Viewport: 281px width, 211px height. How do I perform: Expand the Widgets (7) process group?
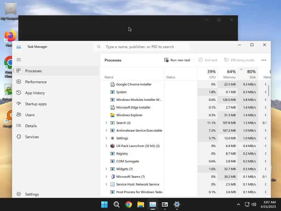pos(106,169)
